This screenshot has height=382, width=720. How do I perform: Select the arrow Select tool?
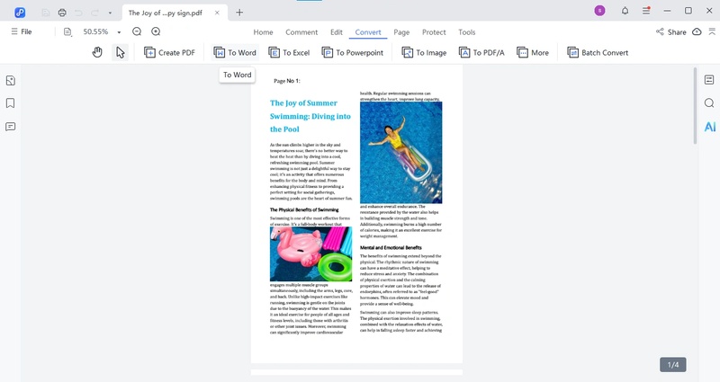coord(121,52)
